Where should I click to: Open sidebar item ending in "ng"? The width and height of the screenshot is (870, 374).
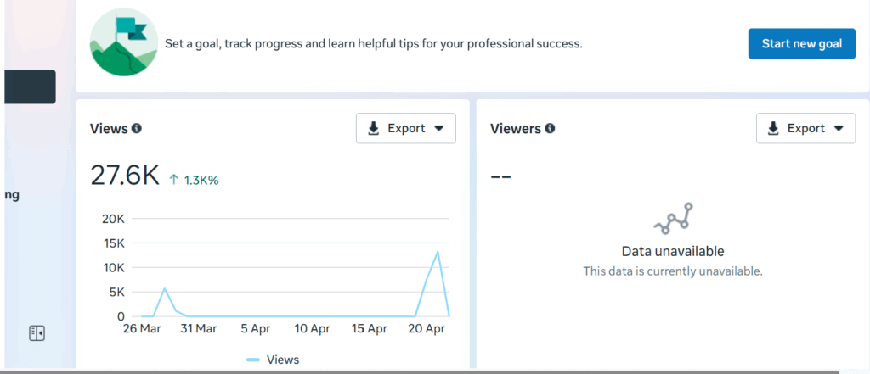[12, 195]
